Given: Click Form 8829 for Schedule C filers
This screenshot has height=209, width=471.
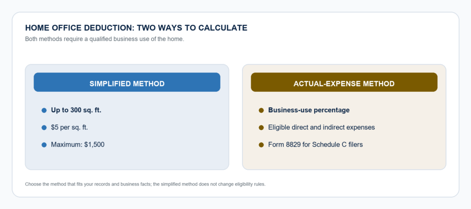Looking at the screenshot, I should 316,145.
